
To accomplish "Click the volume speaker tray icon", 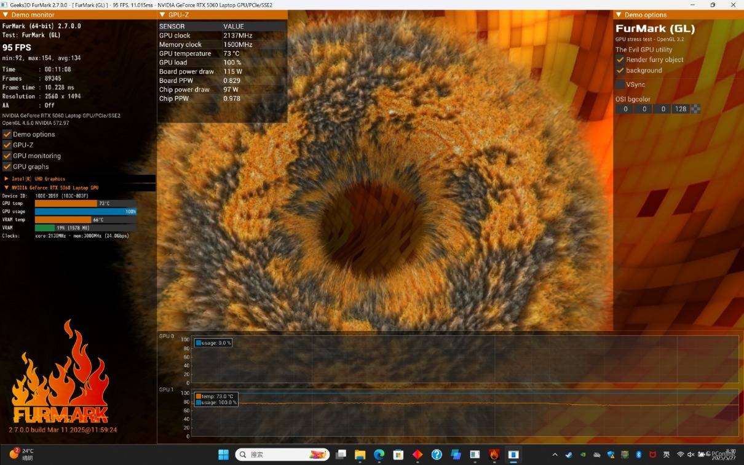I will (x=691, y=455).
